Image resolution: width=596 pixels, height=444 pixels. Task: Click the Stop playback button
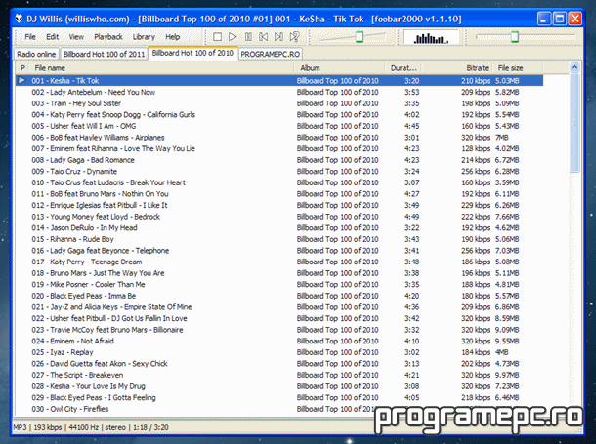[x=218, y=37]
